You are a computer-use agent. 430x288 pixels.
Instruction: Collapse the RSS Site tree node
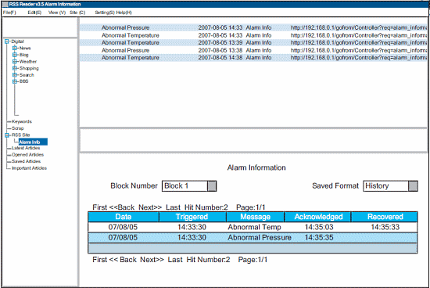(x=7, y=135)
